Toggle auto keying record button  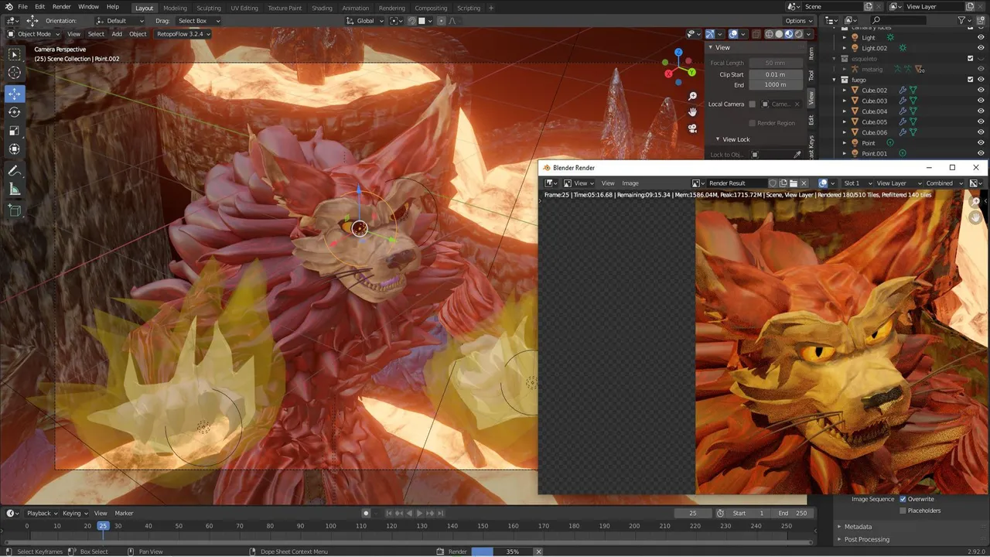(x=366, y=513)
